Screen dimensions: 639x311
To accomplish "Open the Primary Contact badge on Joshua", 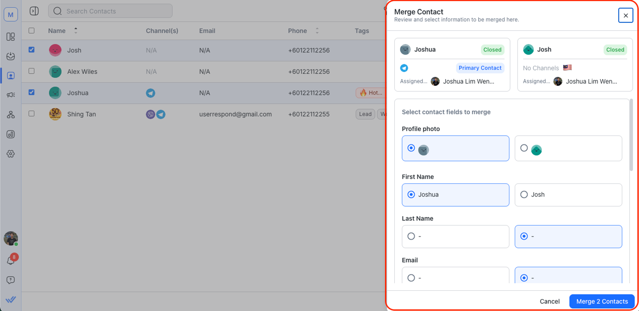I will point(480,68).
